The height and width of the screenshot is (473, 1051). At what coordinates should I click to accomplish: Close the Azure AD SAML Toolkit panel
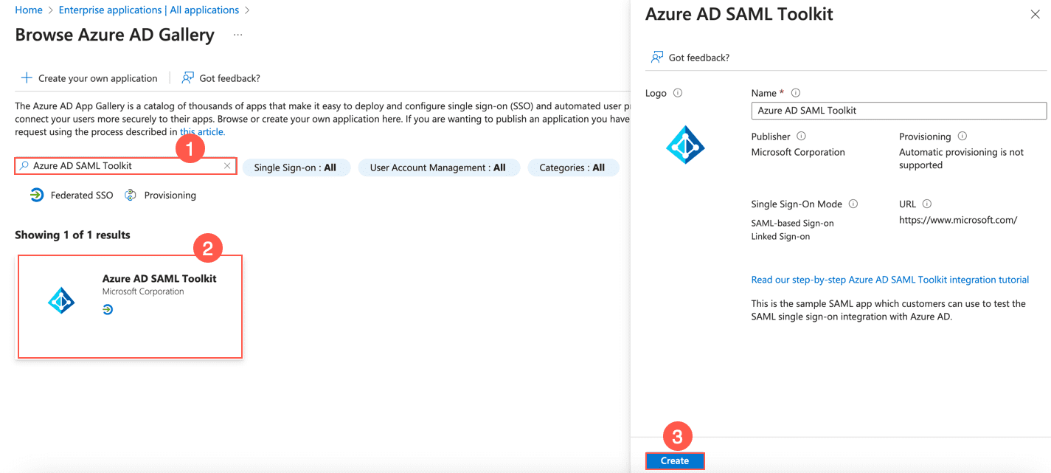(1035, 15)
